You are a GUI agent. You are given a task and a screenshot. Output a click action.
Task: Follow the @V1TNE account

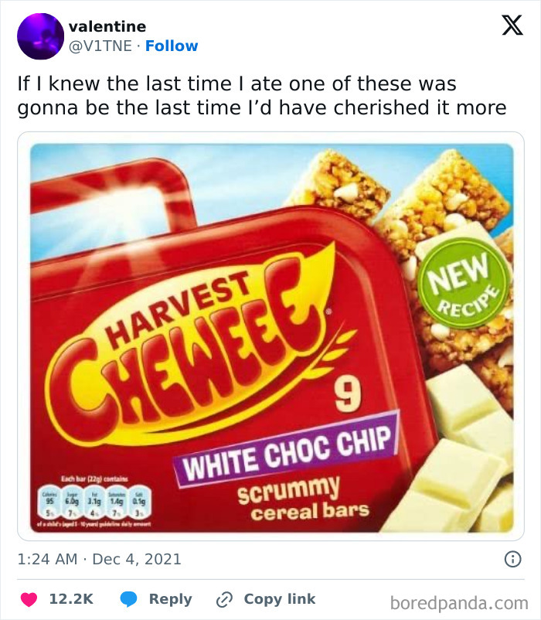click(x=172, y=46)
